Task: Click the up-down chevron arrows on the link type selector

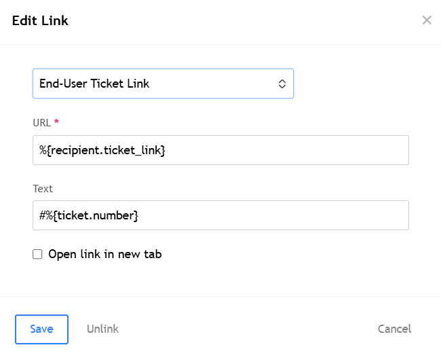Action: (282, 84)
